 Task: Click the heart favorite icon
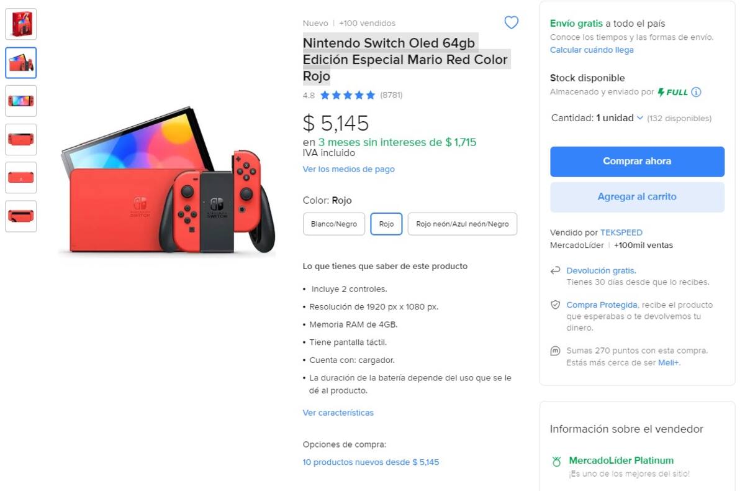click(x=511, y=23)
